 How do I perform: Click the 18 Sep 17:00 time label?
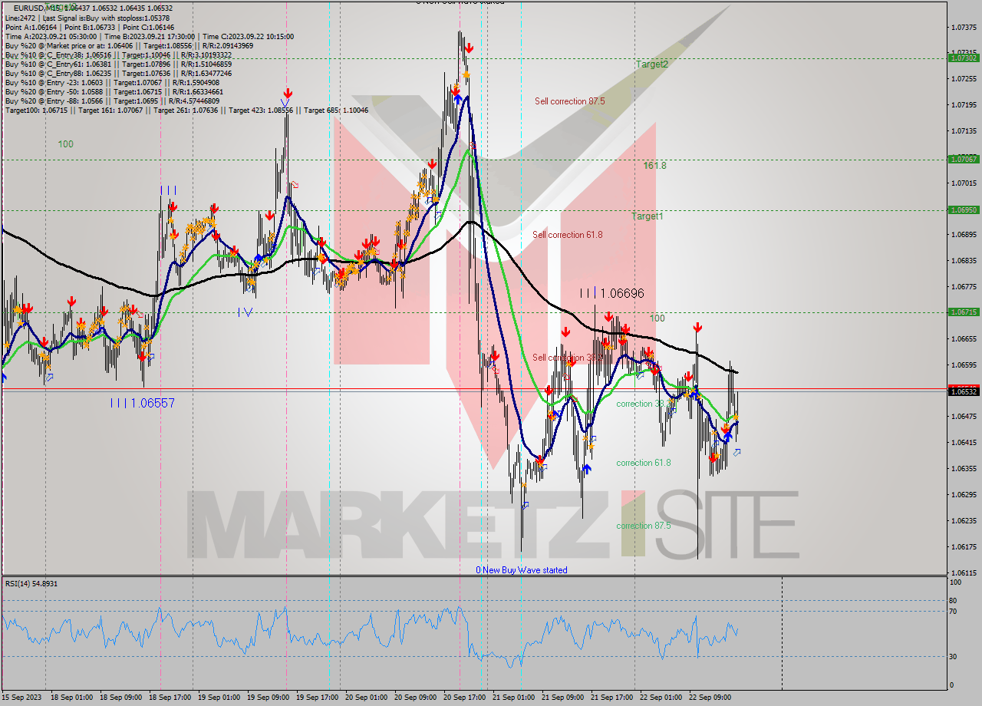tap(170, 697)
